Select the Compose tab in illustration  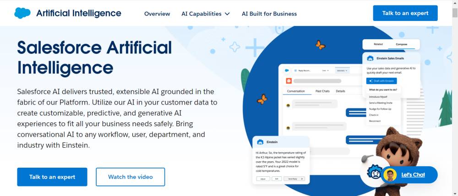point(401,44)
